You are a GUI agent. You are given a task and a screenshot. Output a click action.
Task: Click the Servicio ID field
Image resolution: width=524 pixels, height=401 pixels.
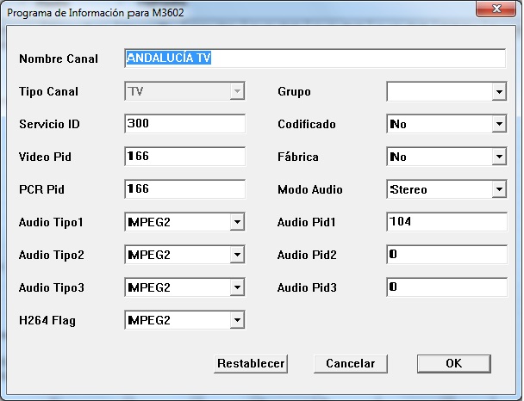pos(184,124)
